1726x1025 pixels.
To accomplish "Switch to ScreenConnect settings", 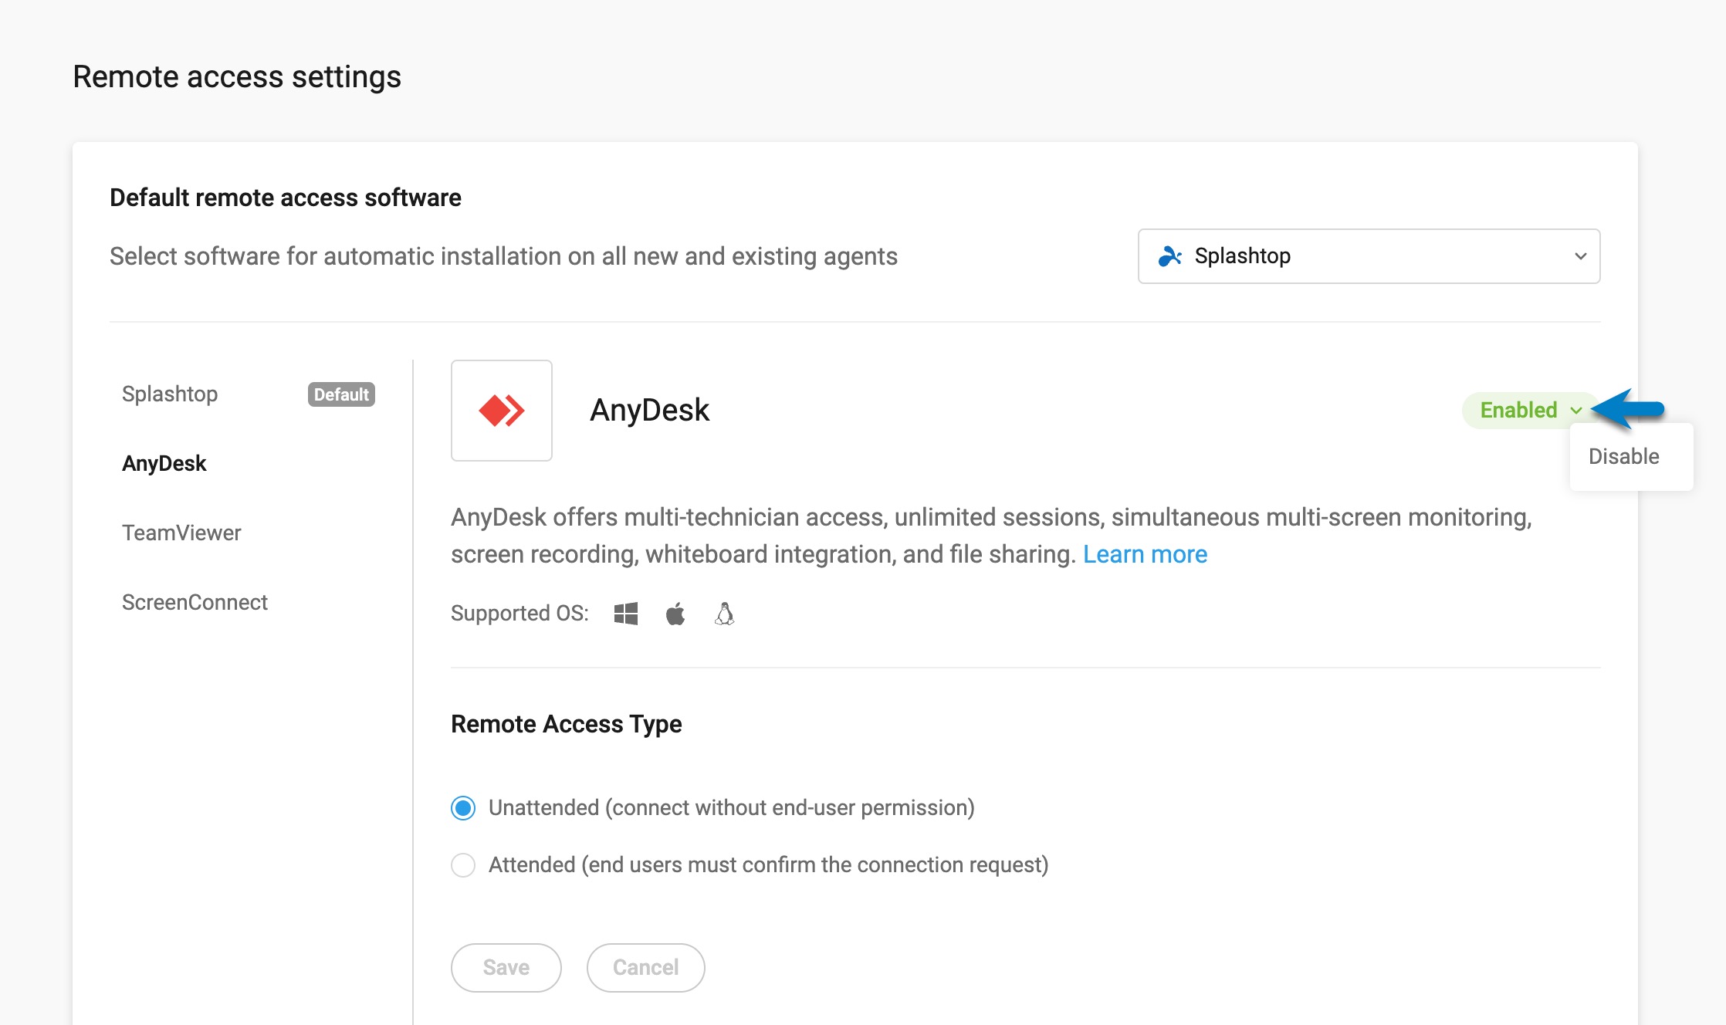I will (195, 602).
